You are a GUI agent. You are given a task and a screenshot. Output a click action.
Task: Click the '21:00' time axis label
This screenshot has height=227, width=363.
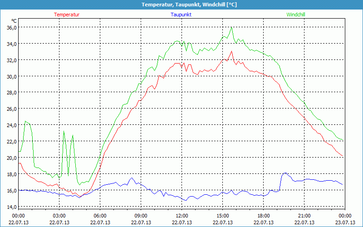coord(304,216)
